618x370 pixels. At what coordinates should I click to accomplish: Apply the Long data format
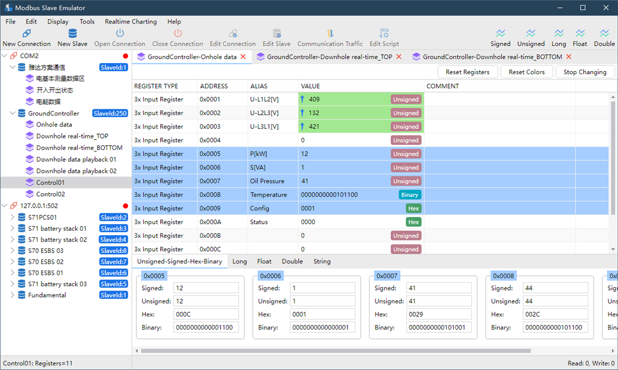pyautogui.click(x=558, y=33)
